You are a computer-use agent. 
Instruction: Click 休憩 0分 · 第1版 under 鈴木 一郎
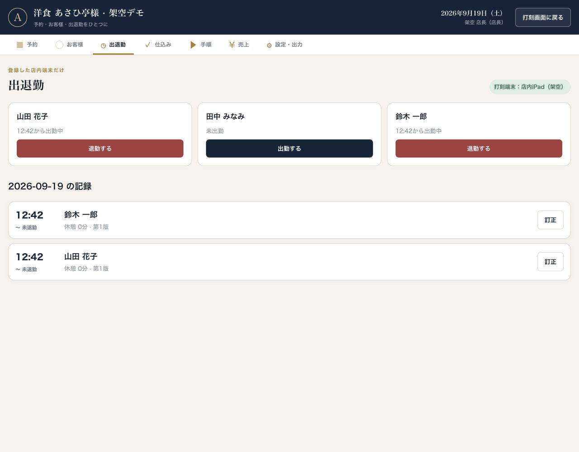click(x=86, y=226)
